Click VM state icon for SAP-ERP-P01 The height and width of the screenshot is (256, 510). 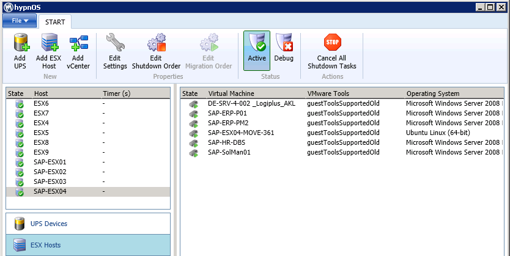coord(194,114)
